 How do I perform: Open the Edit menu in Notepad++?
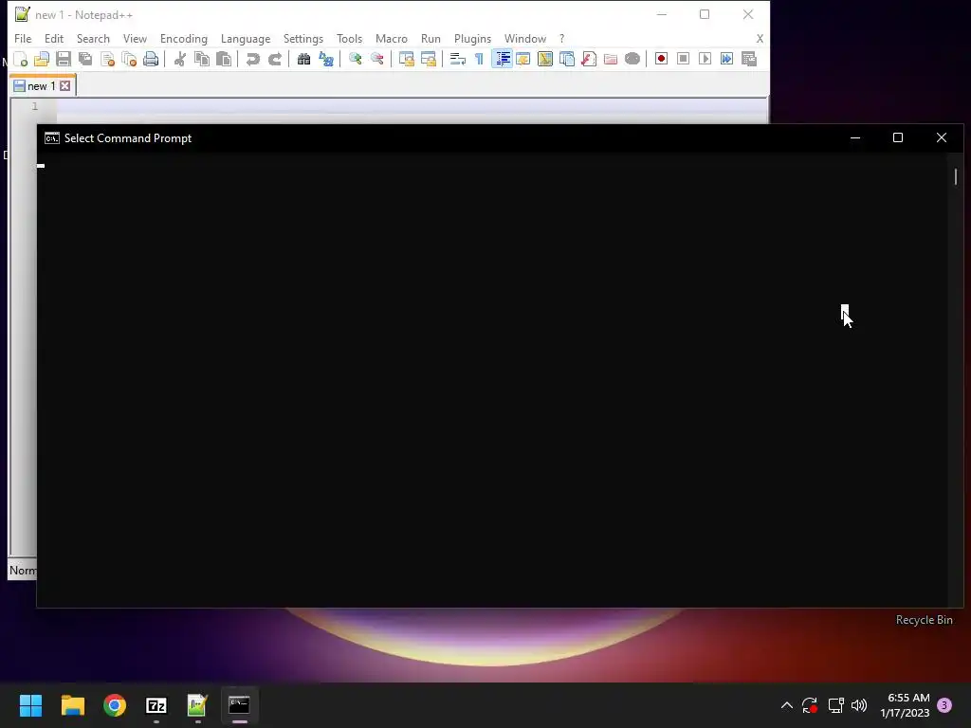tap(54, 38)
